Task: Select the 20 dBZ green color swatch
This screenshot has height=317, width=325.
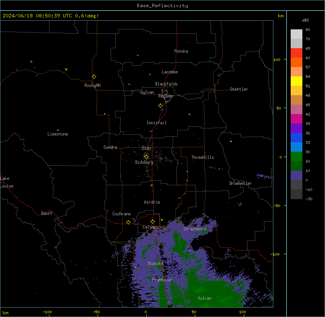Action: coord(296,157)
